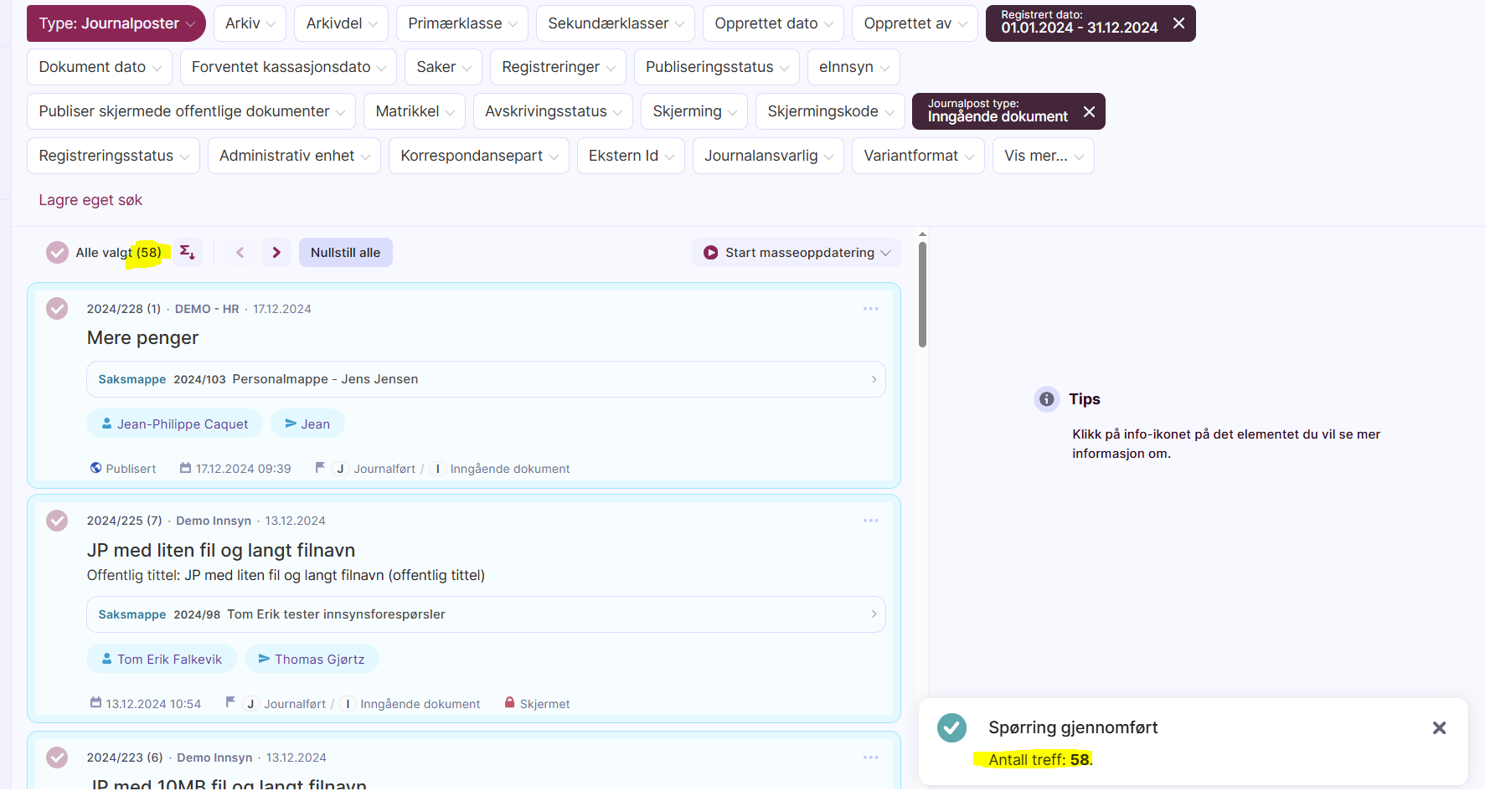Open the Primærklasse filter dropdown
1485x791 pixels.
(462, 23)
